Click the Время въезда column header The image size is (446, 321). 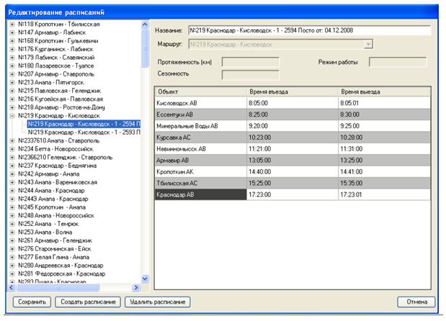[x=292, y=91]
